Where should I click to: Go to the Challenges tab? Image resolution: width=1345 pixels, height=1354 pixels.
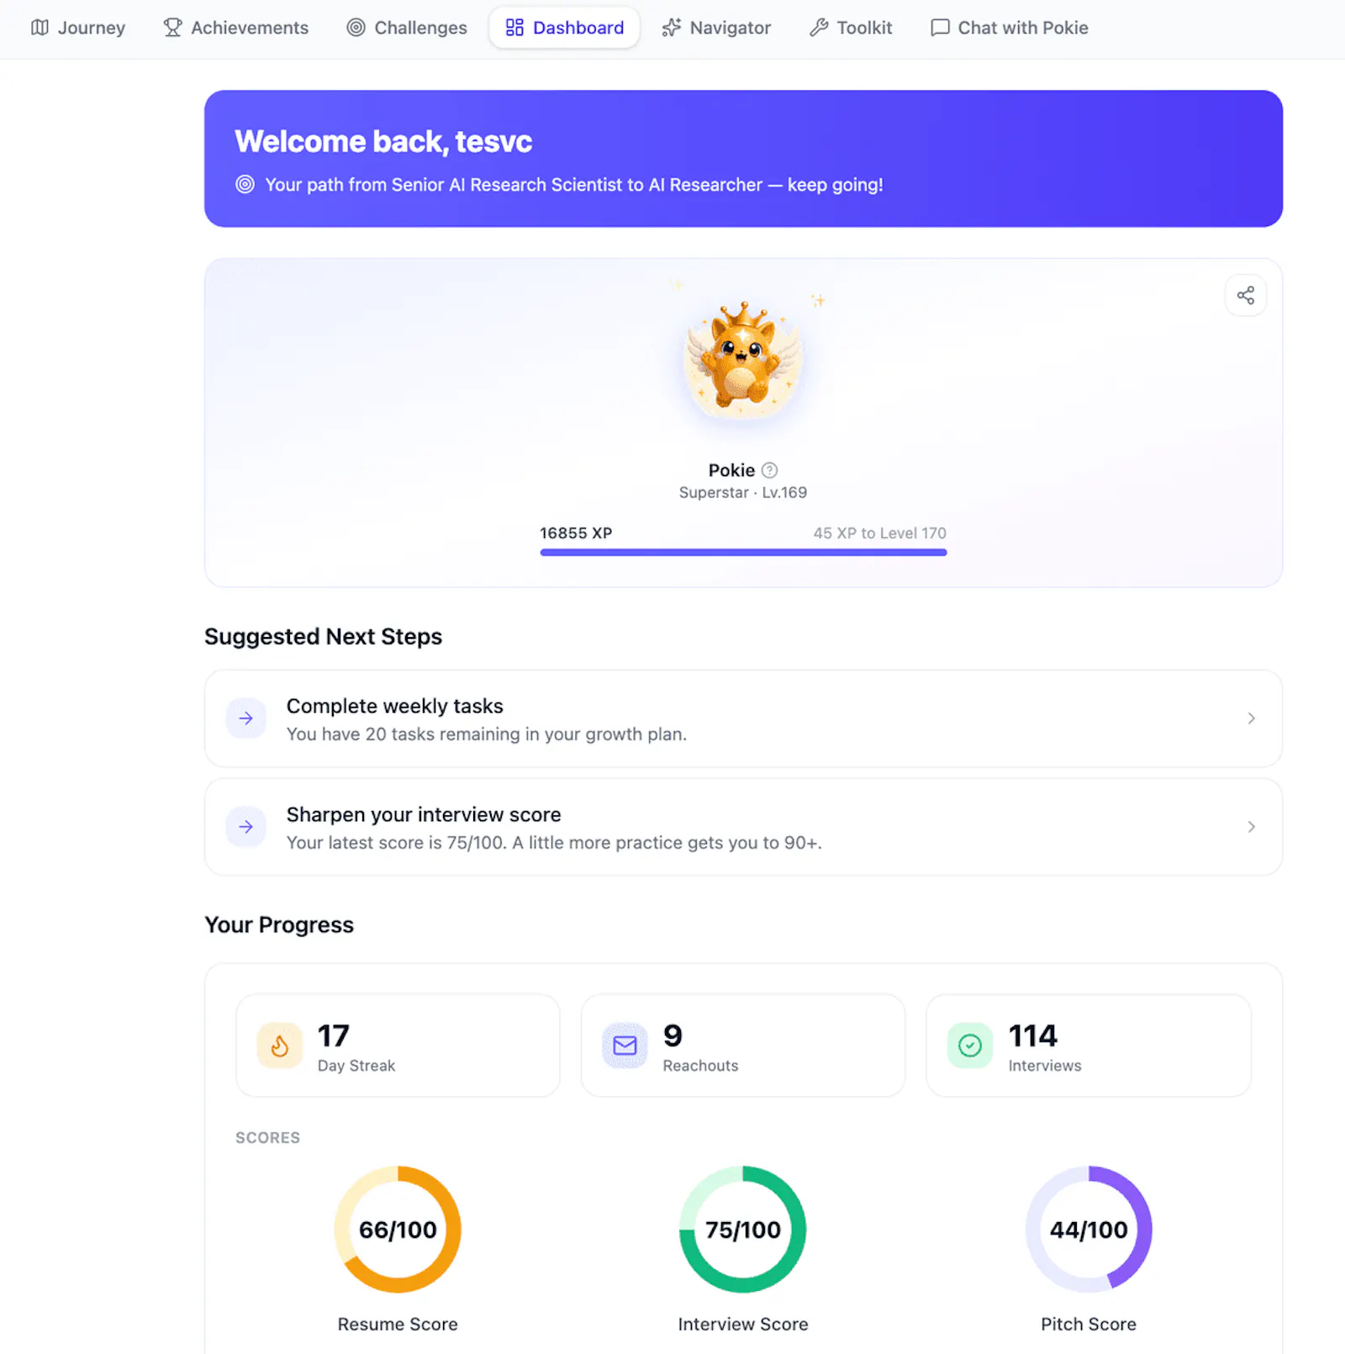pyautogui.click(x=406, y=28)
